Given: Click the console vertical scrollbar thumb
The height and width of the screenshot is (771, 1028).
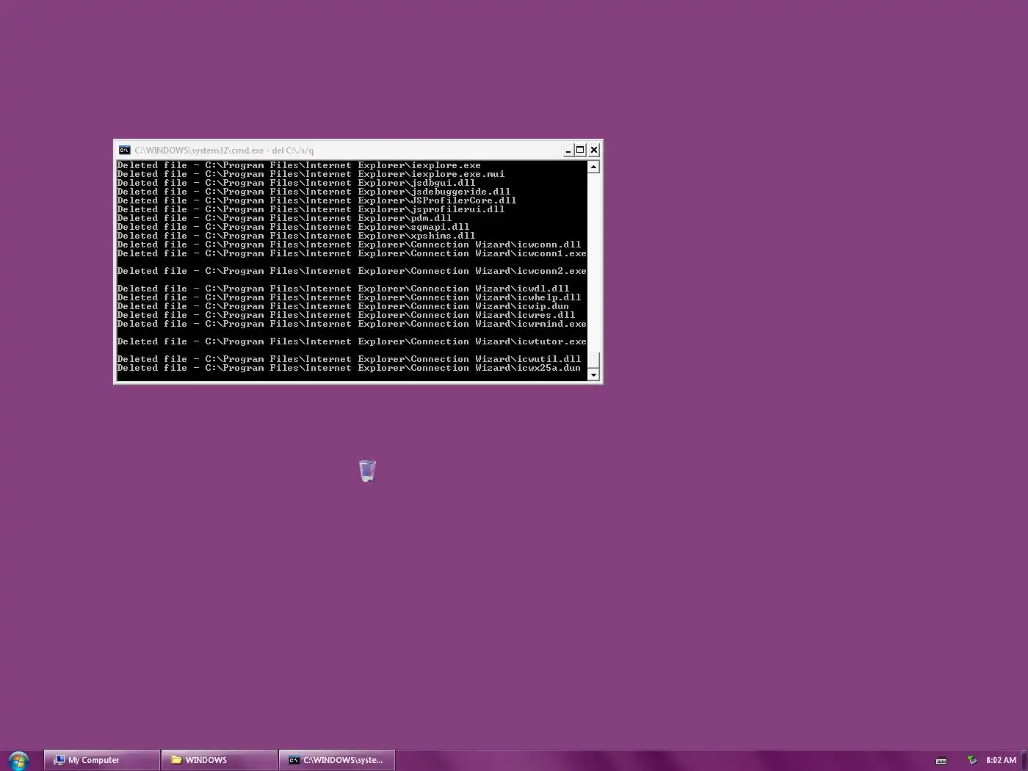Looking at the screenshot, I should click(x=594, y=361).
